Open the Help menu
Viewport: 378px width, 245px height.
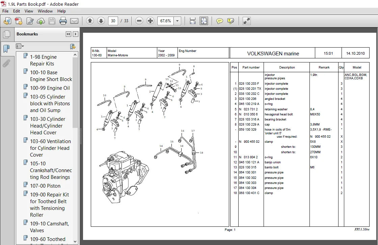(x=61, y=11)
